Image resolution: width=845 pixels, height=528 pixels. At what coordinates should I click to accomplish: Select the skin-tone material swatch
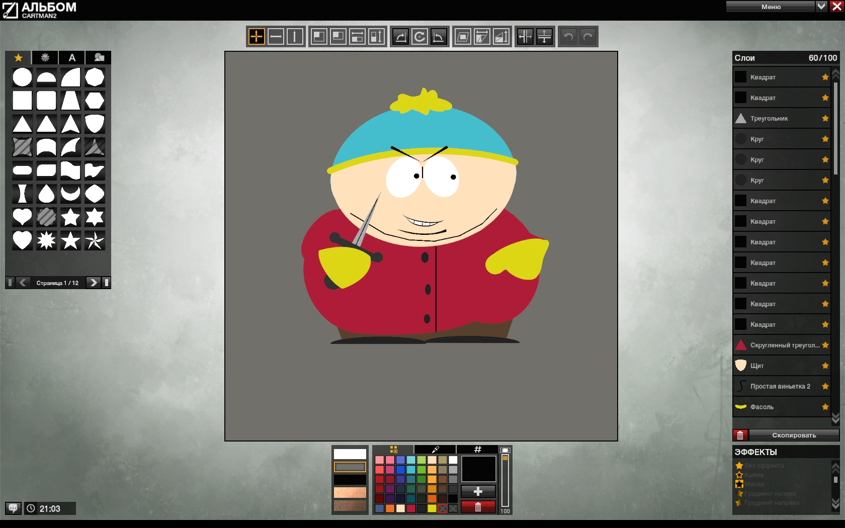point(350,492)
